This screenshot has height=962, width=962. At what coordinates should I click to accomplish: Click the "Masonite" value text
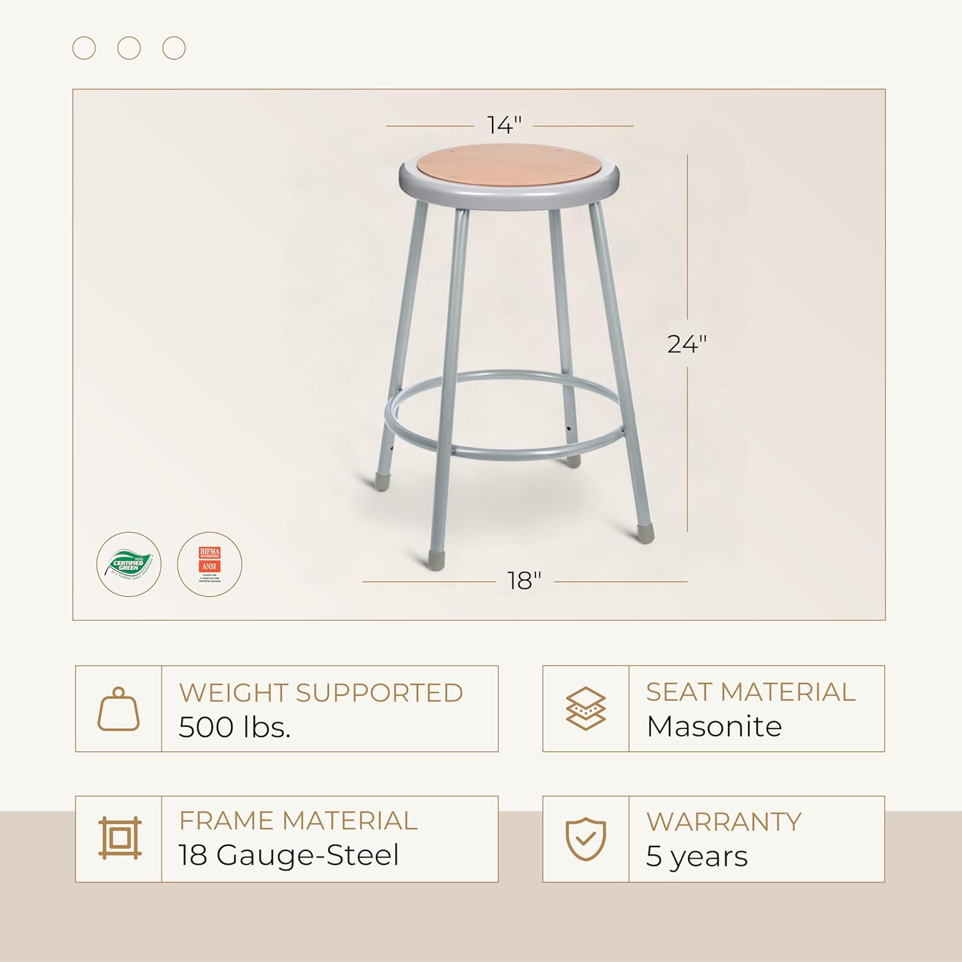click(714, 727)
